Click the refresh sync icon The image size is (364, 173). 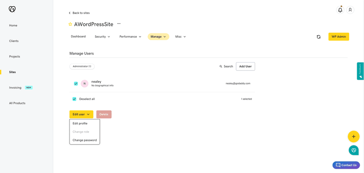318,37
